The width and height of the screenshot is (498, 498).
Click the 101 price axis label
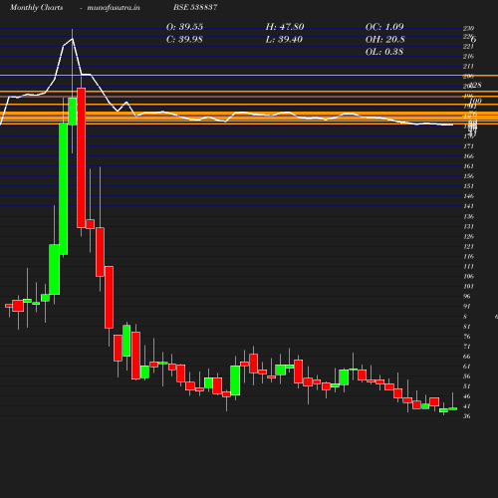coord(468,287)
